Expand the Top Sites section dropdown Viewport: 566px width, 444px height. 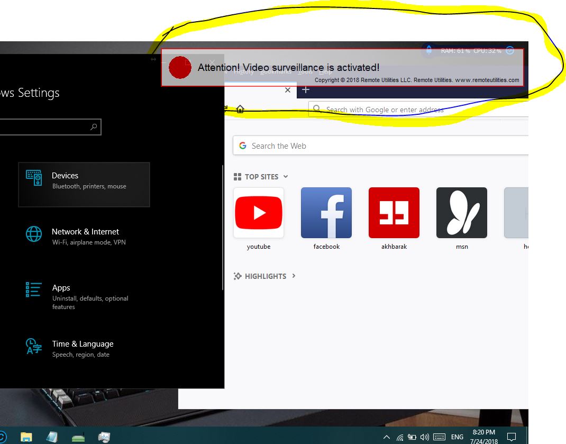coord(286,177)
